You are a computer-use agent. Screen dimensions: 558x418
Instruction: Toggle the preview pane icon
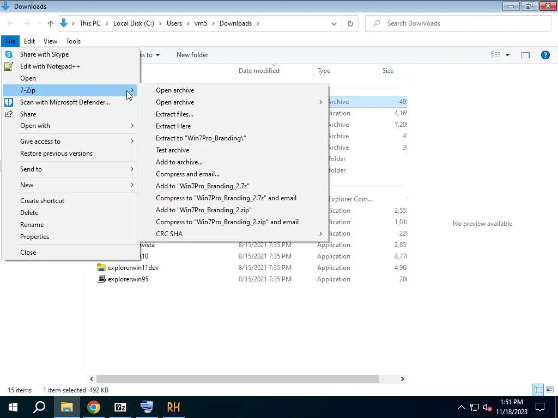point(526,55)
